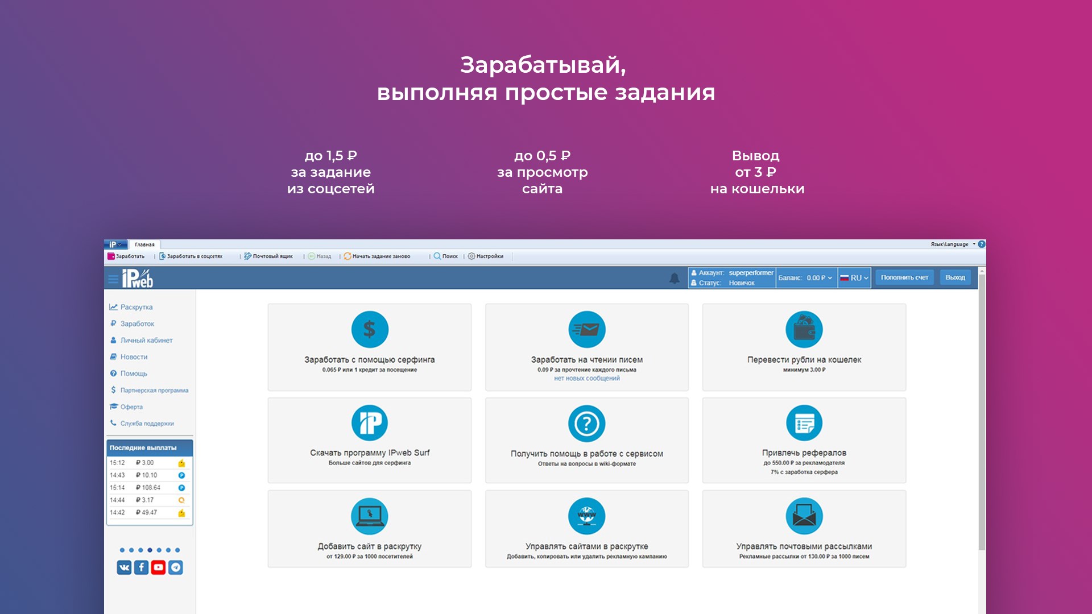Viewport: 1092px width, 614px height.
Task: Click the YouTube icon in sidebar
Action: point(159,567)
